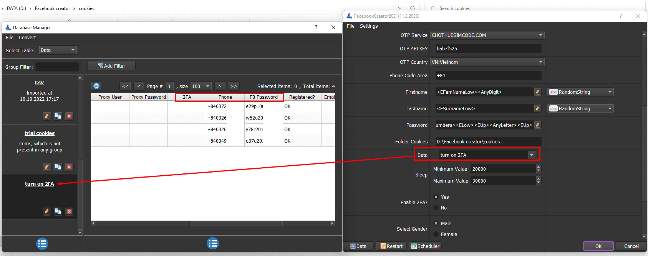Delete the Csv group with red X

coord(69,116)
